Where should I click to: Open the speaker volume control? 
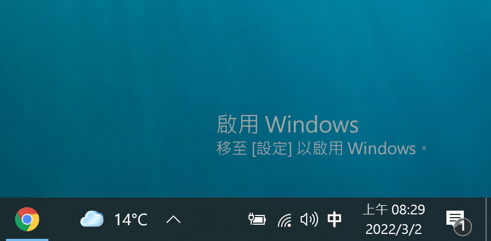tap(309, 219)
